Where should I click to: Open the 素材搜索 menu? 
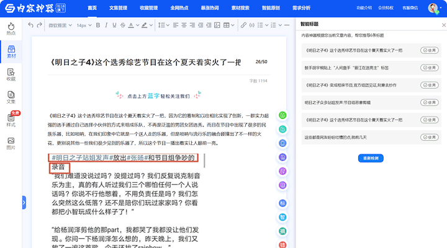tap(240, 8)
